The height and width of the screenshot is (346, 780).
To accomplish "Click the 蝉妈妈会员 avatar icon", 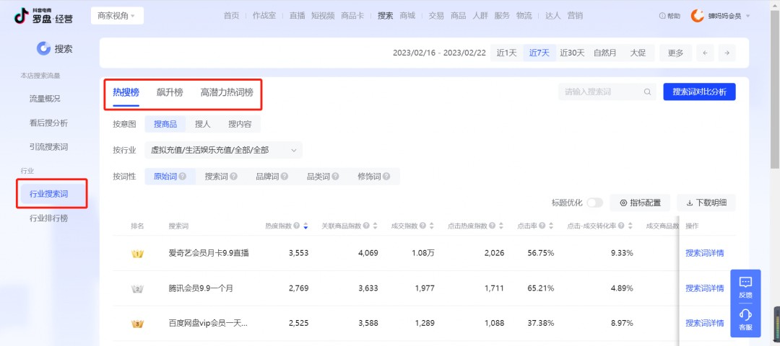I will [x=698, y=16].
